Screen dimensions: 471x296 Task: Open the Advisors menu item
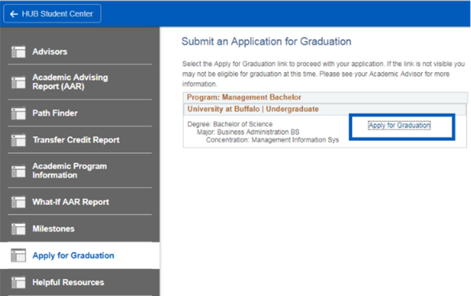(50, 52)
